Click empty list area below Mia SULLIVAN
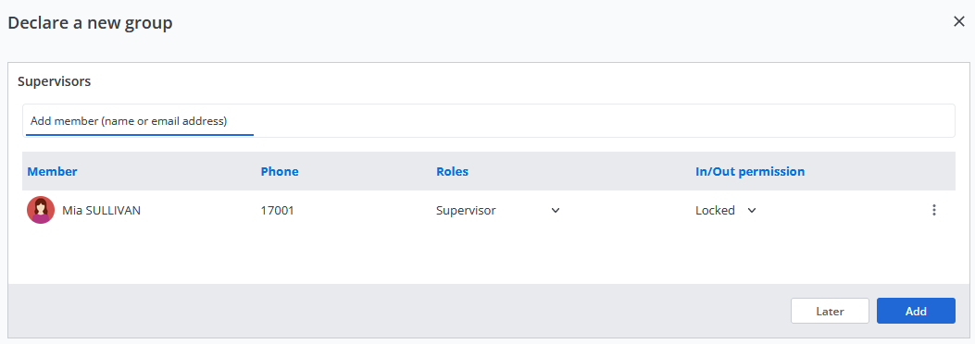The width and height of the screenshot is (975, 344). click(x=489, y=257)
